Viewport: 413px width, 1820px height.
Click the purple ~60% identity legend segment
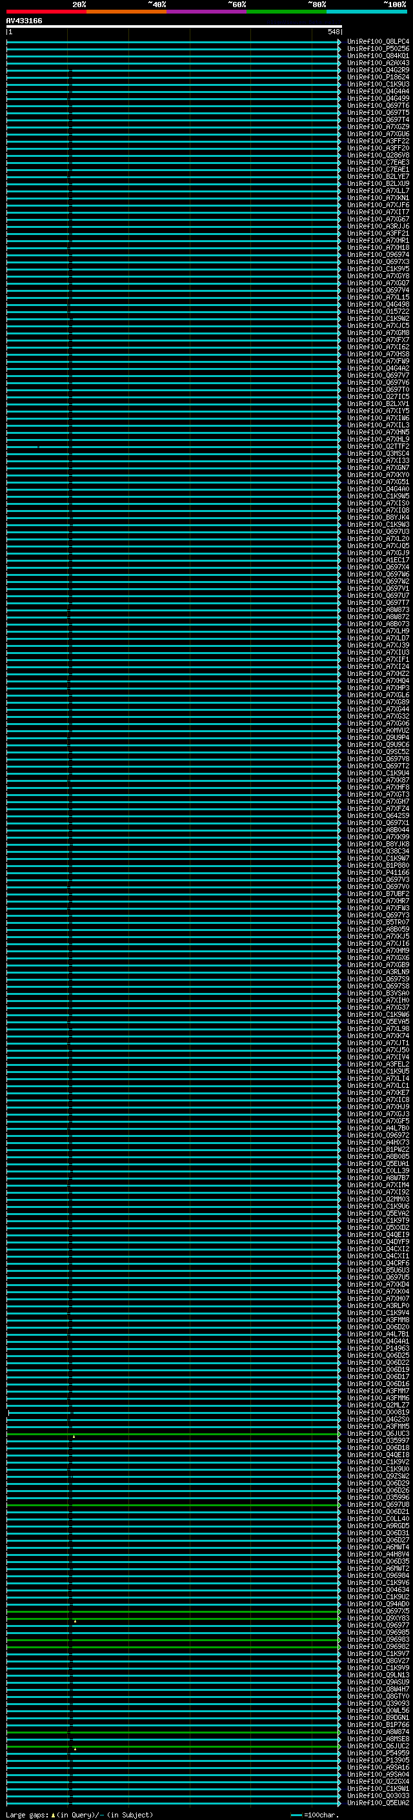tap(207, 12)
